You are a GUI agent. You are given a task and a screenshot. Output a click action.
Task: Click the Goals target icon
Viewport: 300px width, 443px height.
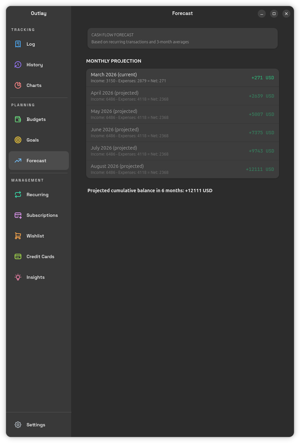[x=18, y=140]
